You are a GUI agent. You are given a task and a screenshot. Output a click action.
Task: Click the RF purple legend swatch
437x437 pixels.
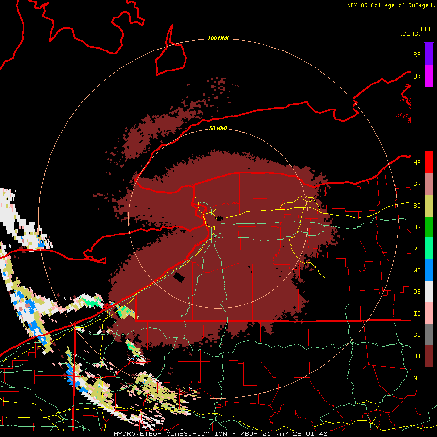click(429, 54)
